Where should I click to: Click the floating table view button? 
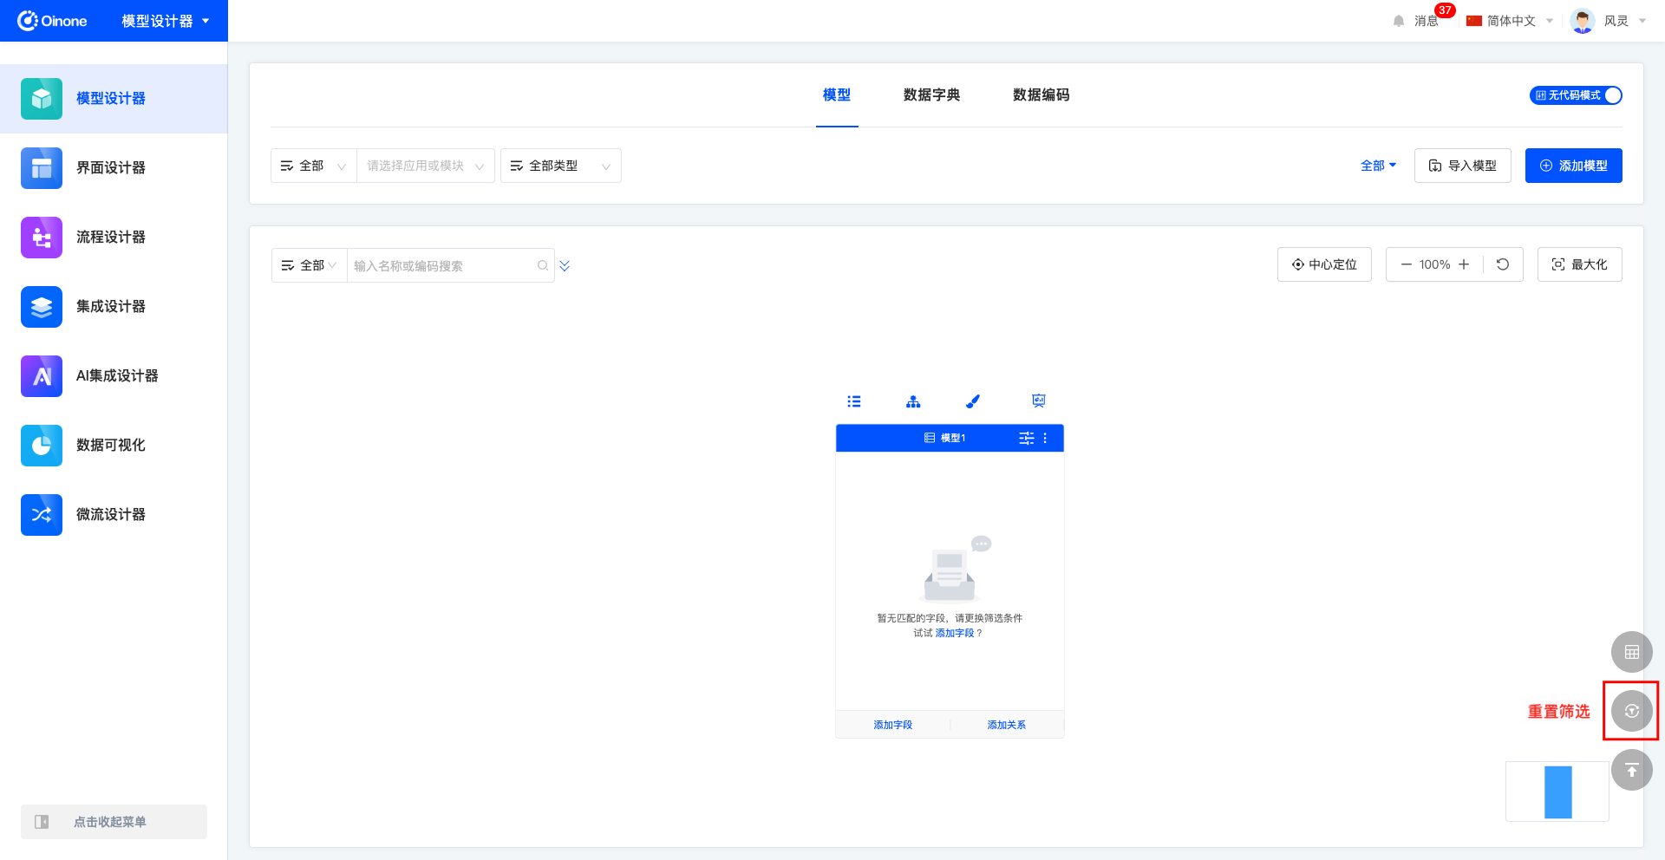coord(1632,652)
